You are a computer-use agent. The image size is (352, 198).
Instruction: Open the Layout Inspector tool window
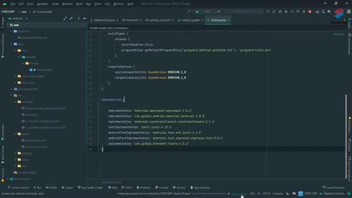pyautogui.click(x=333, y=188)
